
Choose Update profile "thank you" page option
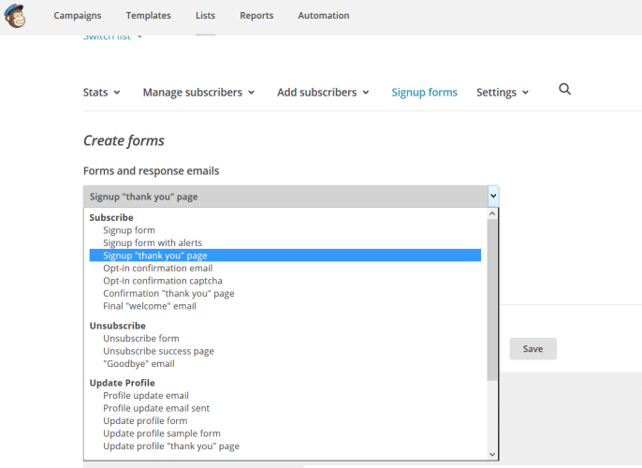171,446
